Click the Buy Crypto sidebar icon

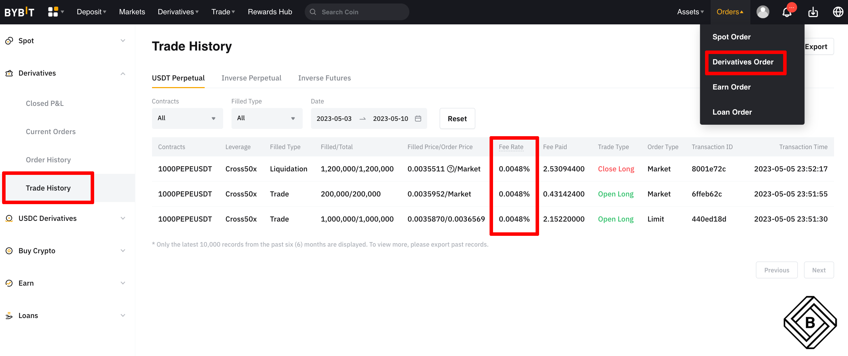pyautogui.click(x=9, y=251)
